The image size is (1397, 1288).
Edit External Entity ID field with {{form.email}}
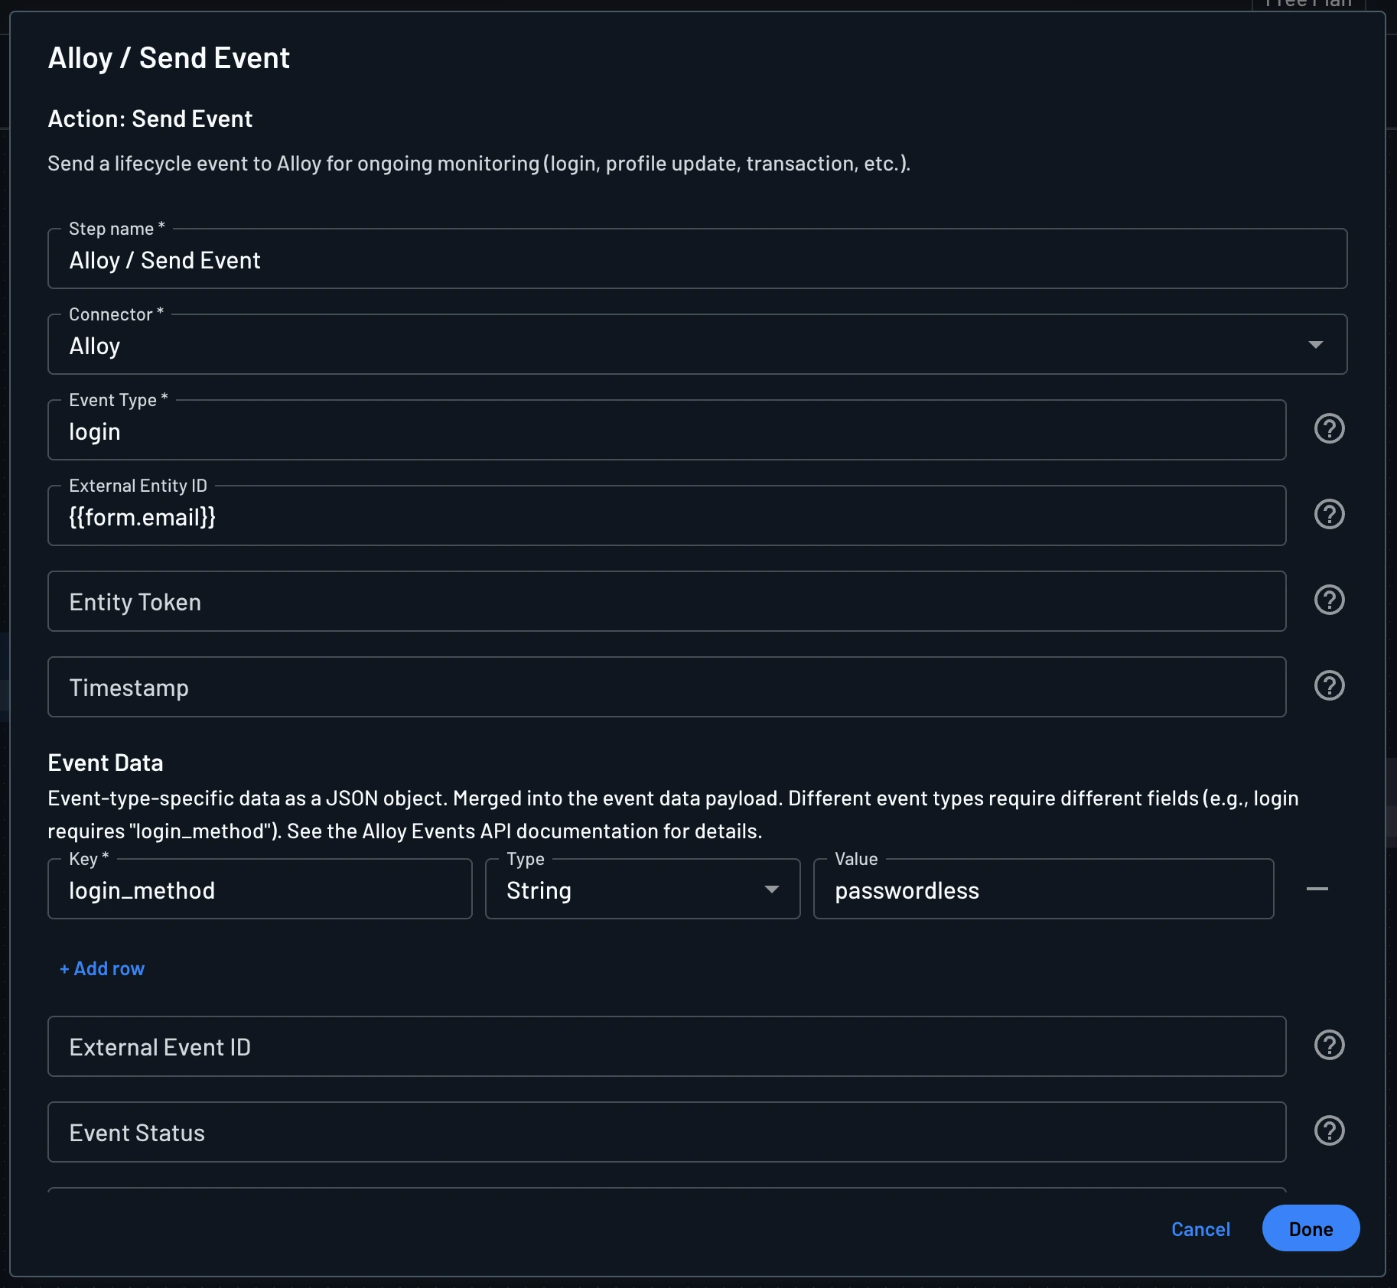[x=666, y=516]
